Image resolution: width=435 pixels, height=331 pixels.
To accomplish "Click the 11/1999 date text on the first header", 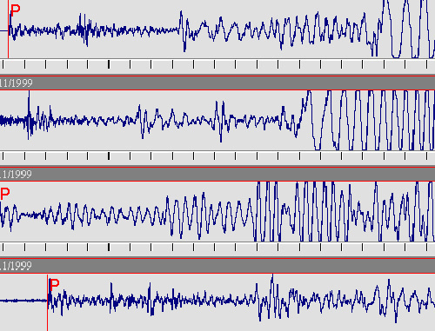I will tap(17, 83).
